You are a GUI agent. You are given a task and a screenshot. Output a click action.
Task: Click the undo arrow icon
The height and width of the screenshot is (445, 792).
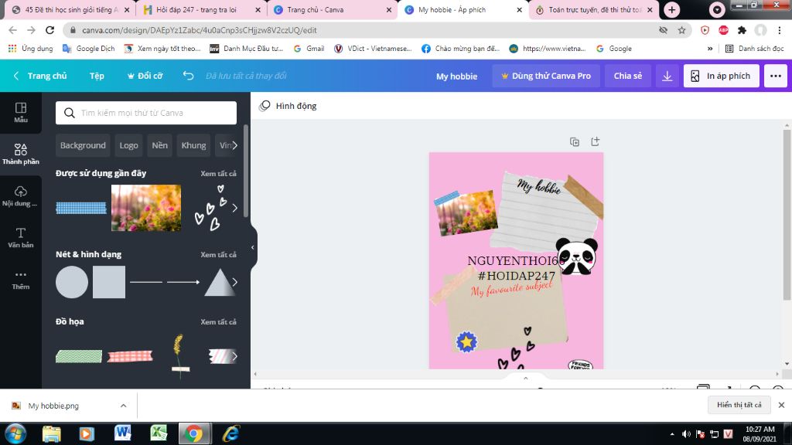189,76
